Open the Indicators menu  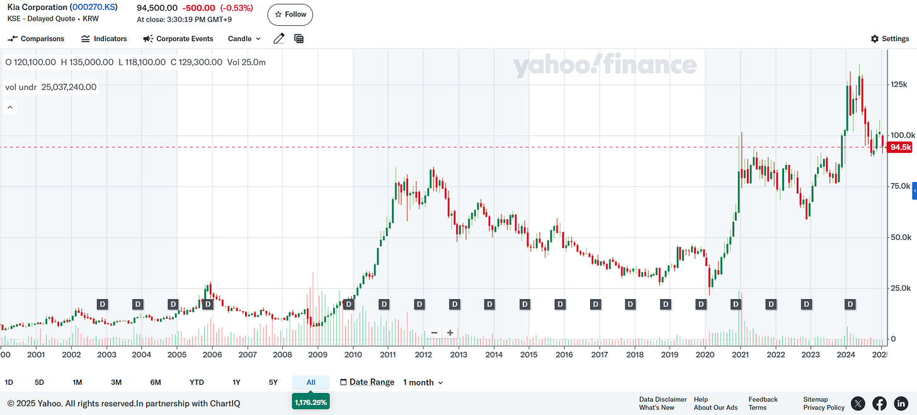(x=104, y=38)
